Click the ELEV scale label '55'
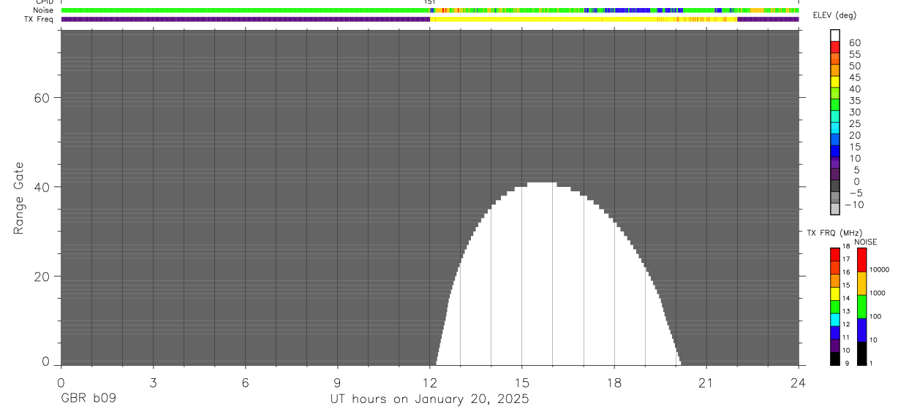Screen dimensions: 898x414 [855, 54]
